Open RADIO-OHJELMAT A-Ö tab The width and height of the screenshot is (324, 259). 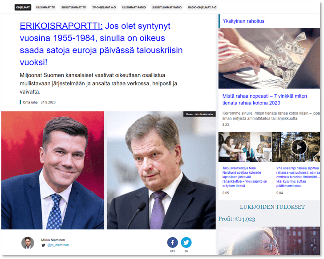tap(202, 8)
